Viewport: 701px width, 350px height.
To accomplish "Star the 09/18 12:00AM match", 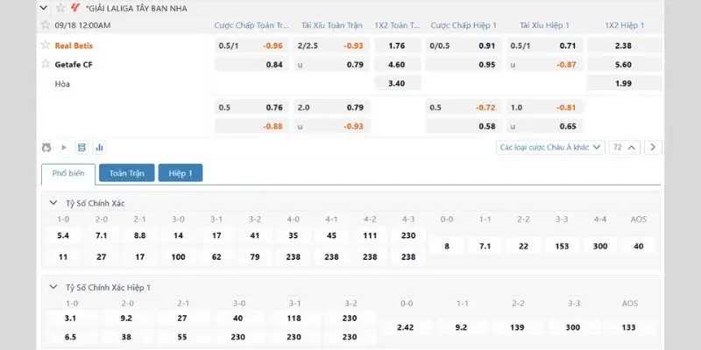I will point(46,25).
